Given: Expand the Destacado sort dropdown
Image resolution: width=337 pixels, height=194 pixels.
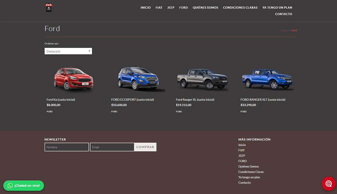Looking at the screenshot, I should (68, 51).
